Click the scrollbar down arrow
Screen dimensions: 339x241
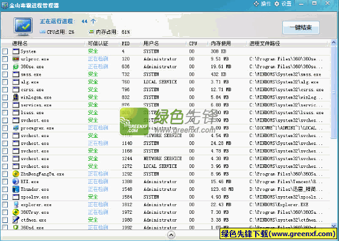(x=334, y=226)
